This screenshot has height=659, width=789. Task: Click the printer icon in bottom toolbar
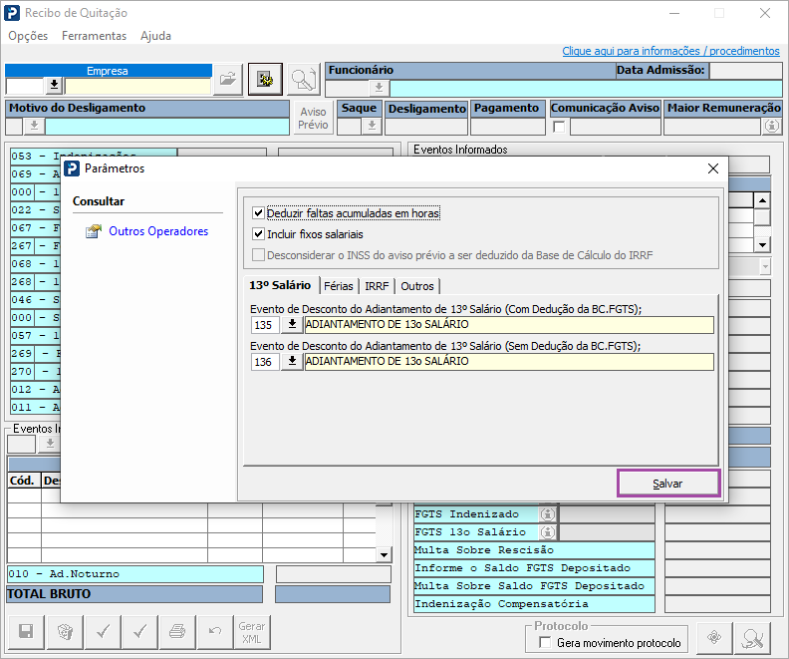pos(177,631)
